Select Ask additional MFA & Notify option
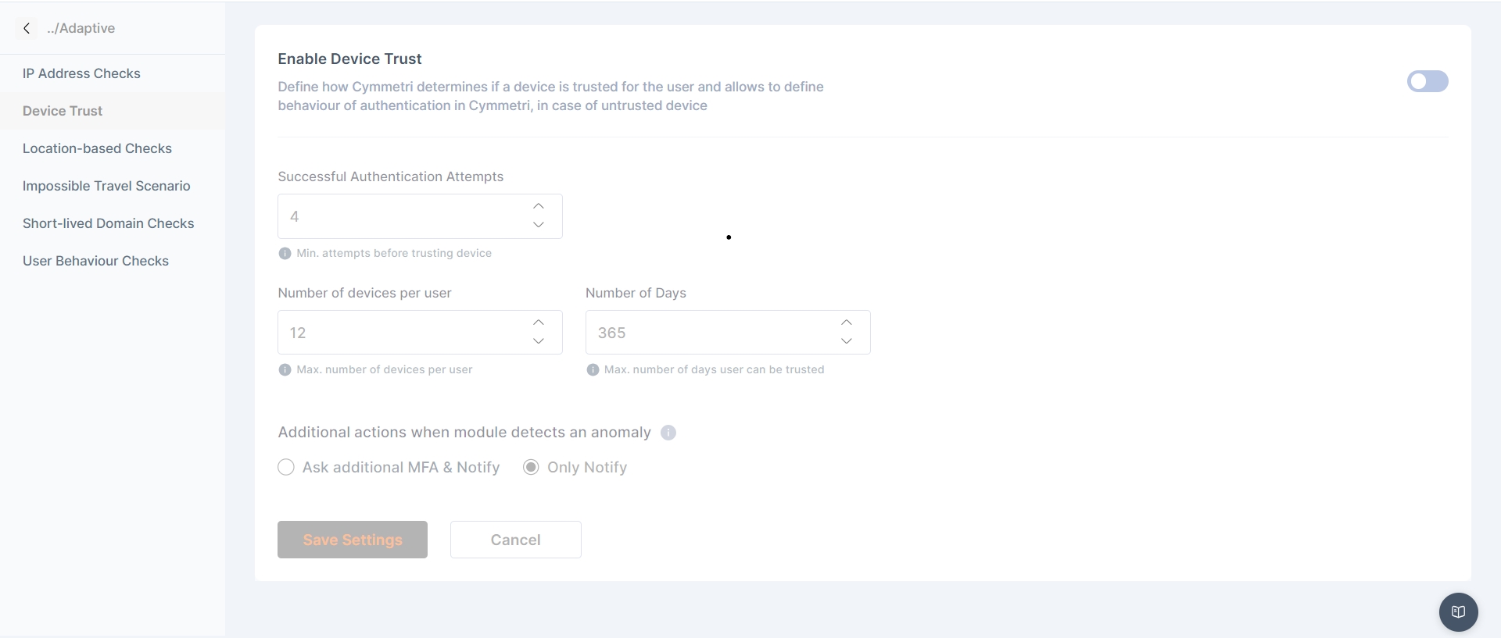The height and width of the screenshot is (638, 1501). [x=286, y=467]
